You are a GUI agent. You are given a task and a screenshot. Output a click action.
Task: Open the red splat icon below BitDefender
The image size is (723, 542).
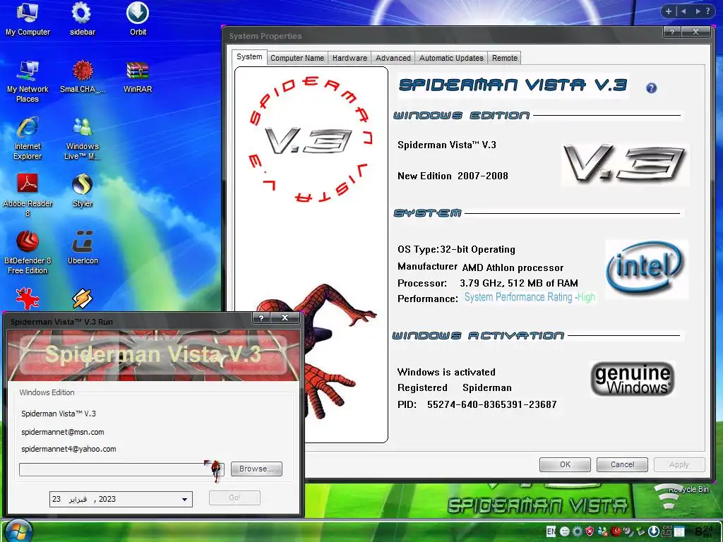(x=28, y=299)
